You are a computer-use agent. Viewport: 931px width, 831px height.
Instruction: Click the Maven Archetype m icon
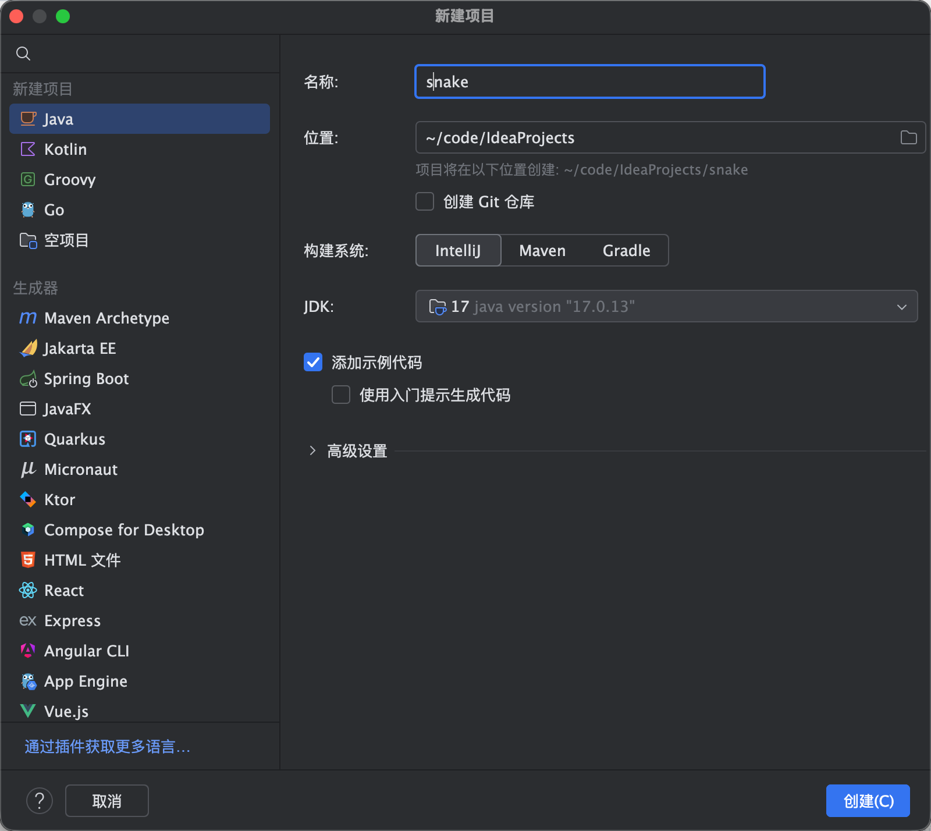[28, 318]
